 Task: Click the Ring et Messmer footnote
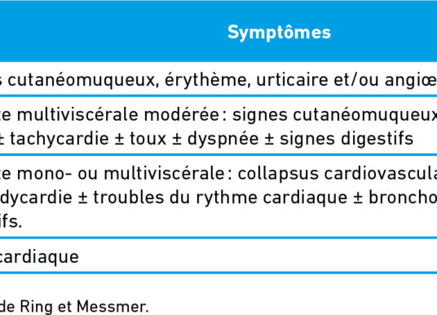pyautogui.click(x=74, y=307)
